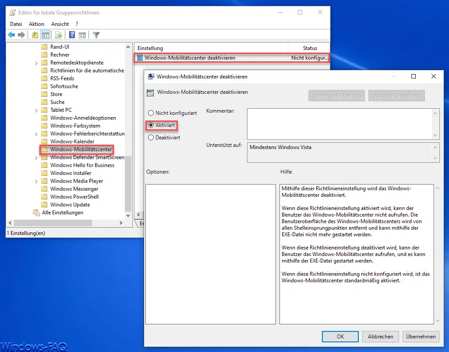The image size is (449, 352).
Task: Select the 'Aktiviert' radio button
Action: tap(151, 125)
